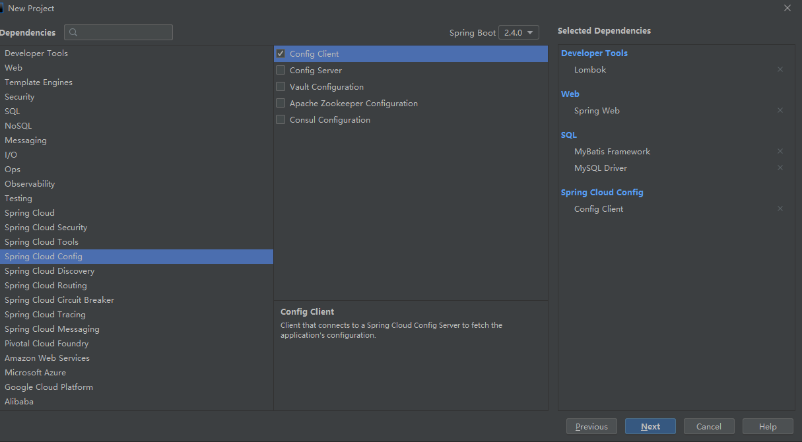Open the Spring Boot version dropdown

(519, 32)
